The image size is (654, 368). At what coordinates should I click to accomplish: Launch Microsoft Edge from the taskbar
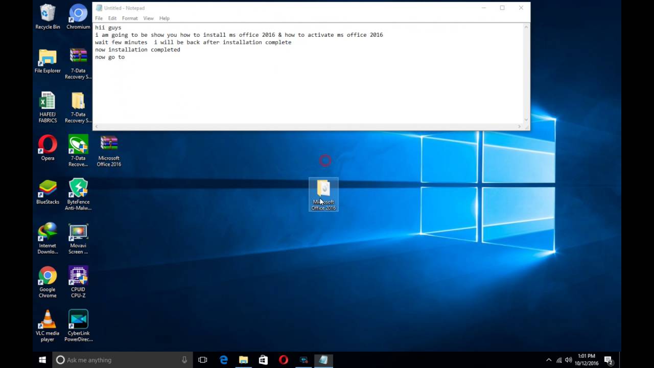[x=223, y=360]
